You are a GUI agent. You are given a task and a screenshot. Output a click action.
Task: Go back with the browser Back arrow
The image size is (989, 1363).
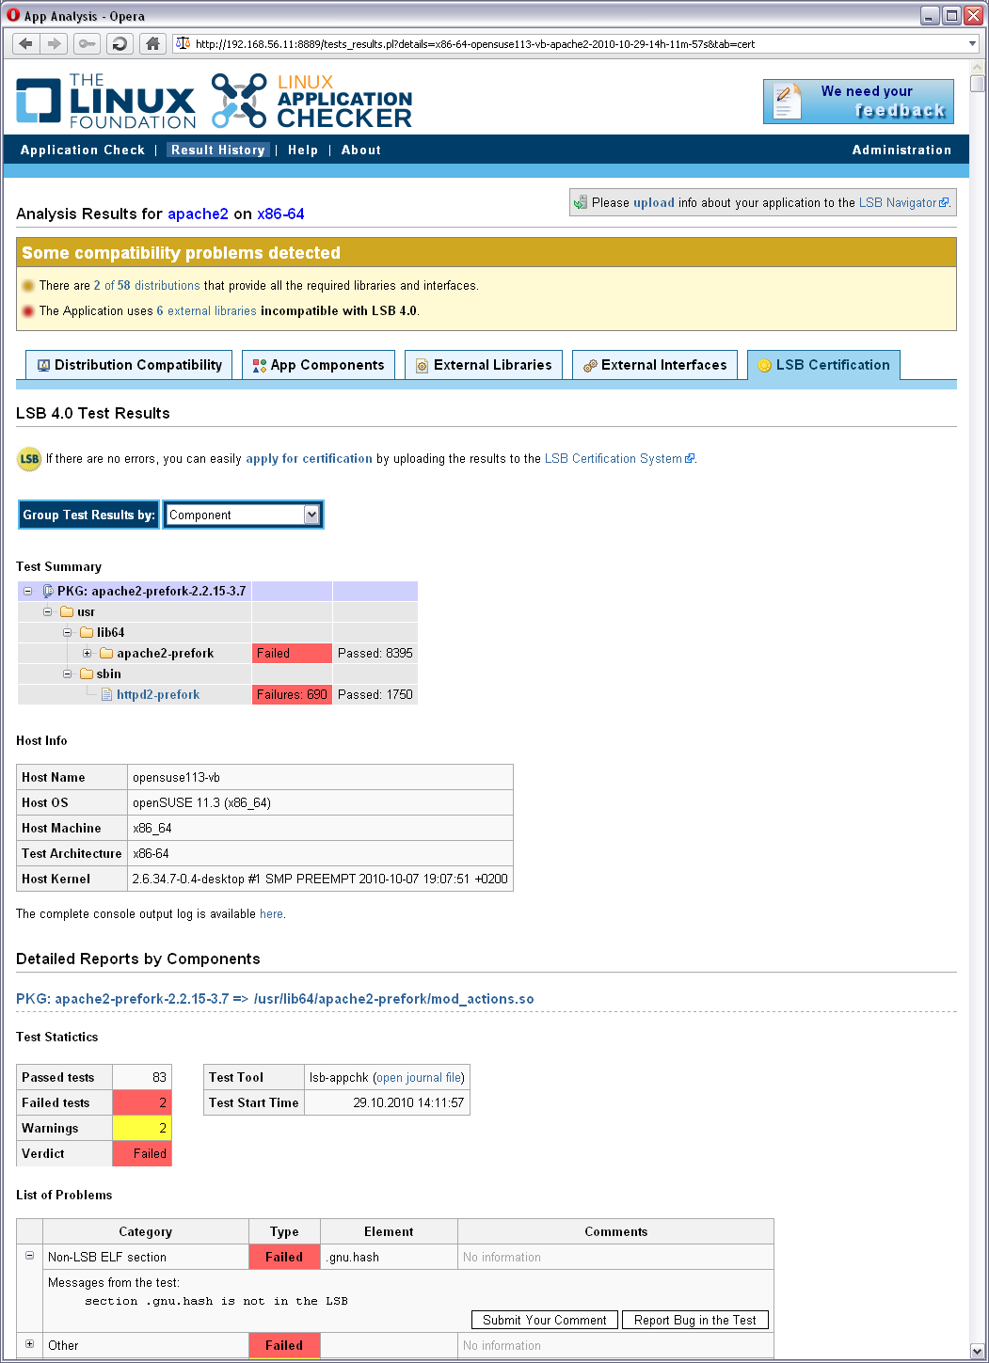coord(26,43)
